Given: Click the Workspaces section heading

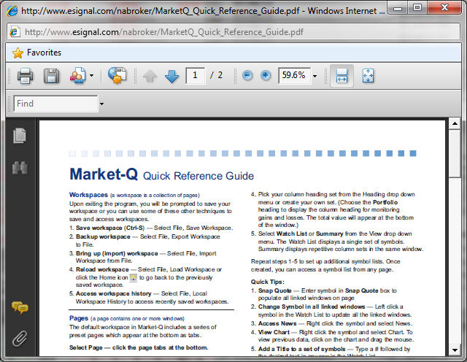Looking at the screenshot, I should point(88,195).
